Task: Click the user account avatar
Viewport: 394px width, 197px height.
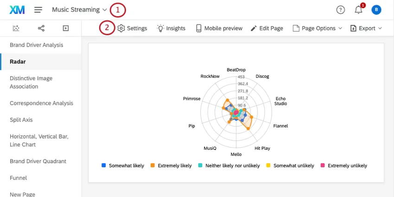Action: [x=376, y=10]
